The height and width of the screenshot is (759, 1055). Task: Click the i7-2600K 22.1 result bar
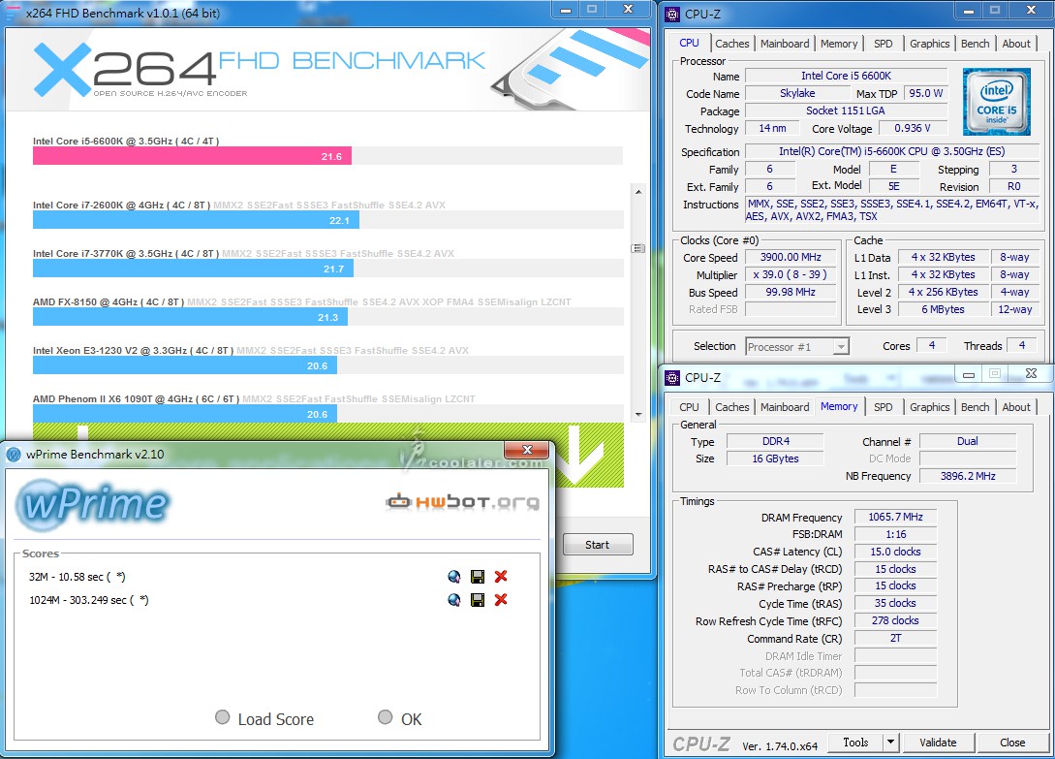(196, 220)
